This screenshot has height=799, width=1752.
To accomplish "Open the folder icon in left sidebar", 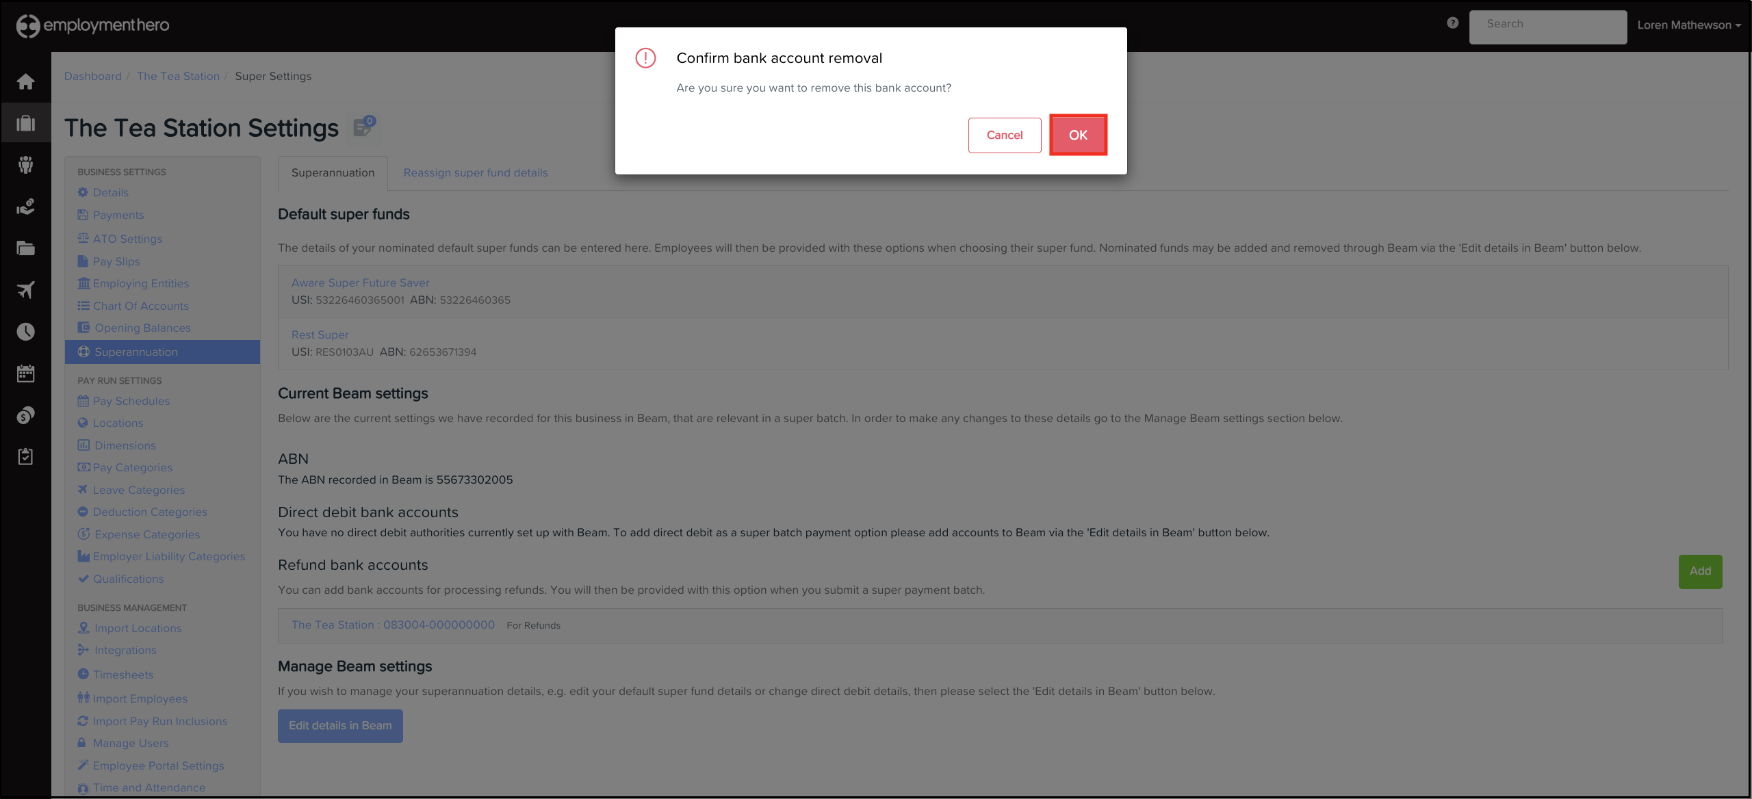I will [26, 248].
